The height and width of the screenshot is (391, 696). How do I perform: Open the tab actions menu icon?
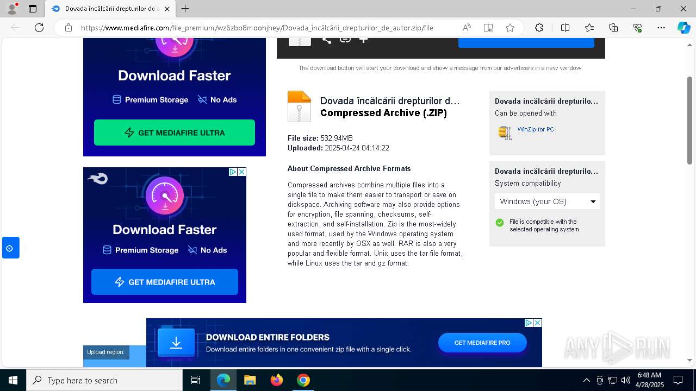pos(33,9)
